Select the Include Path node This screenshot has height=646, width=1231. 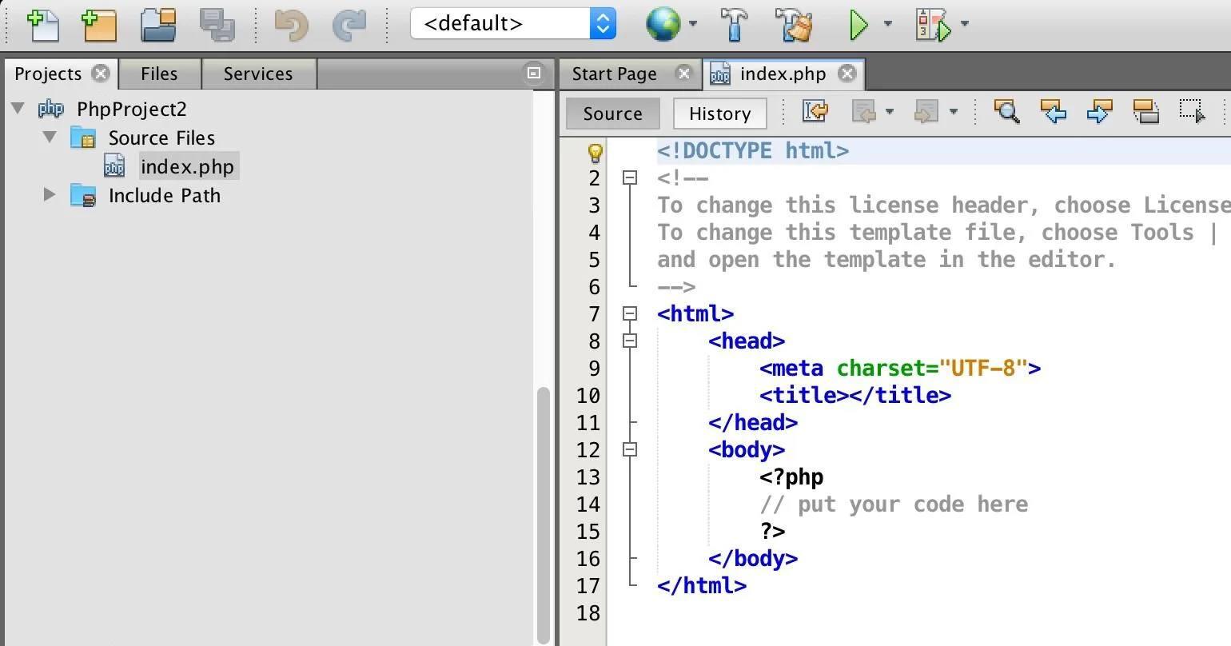pyautogui.click(x=165, y=195)
